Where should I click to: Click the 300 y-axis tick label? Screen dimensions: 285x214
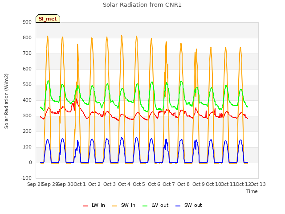(27, 116)
